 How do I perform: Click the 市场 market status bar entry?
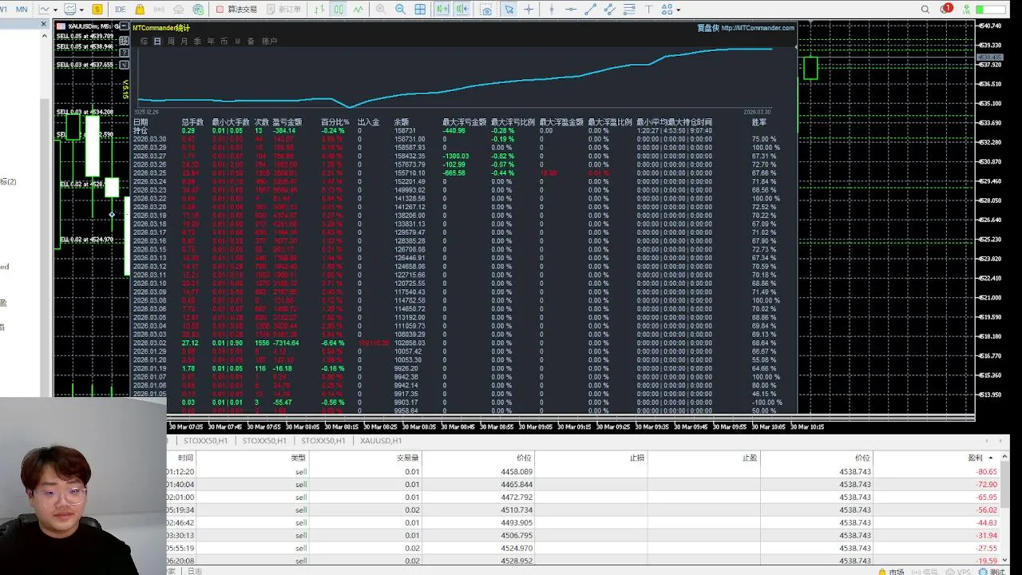pyautogui.click(x=891, y=572)
